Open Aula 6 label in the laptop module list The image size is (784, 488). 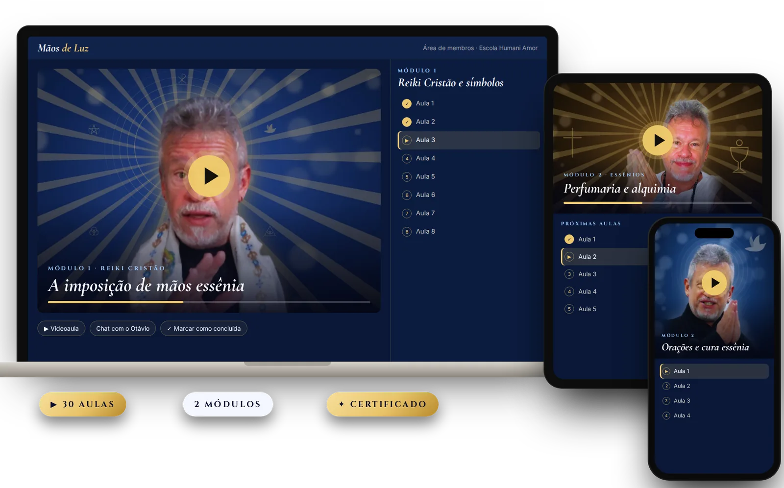point(425,195)
